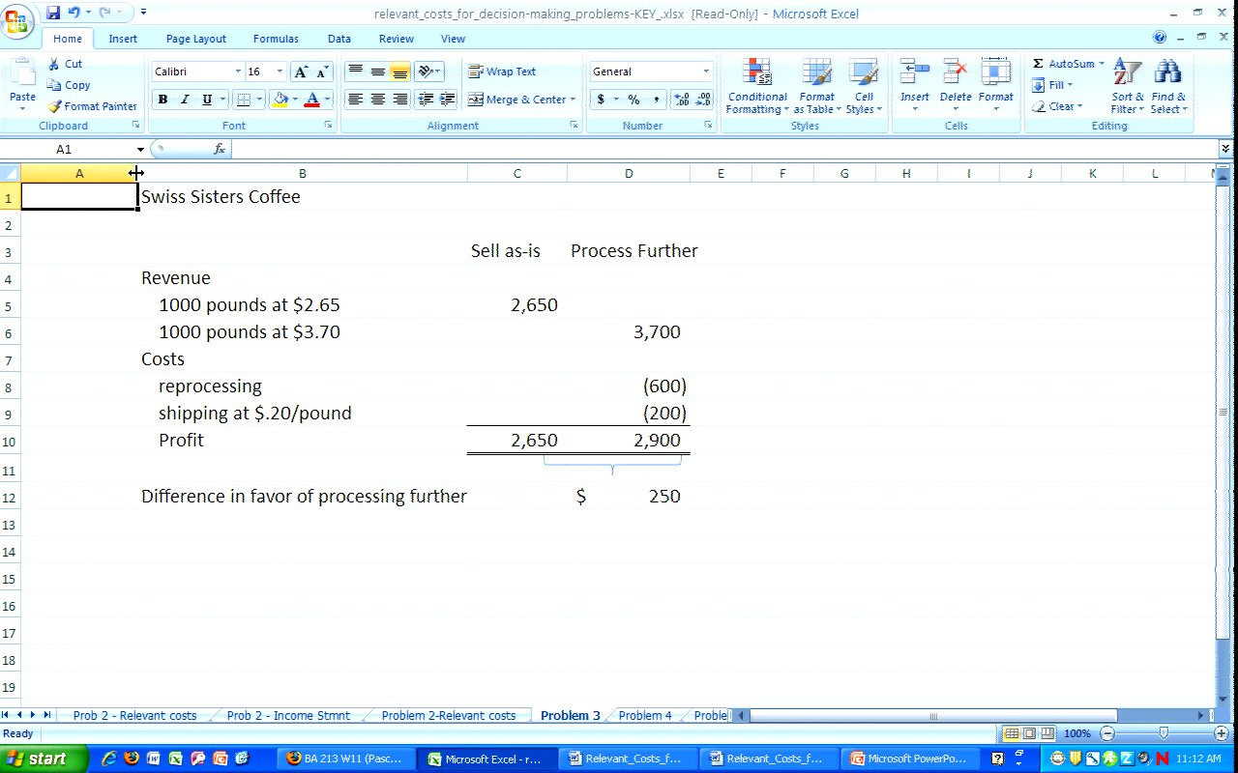Open the Problem 4 sheet tab
1238x773 pixels.
point(644,716)
